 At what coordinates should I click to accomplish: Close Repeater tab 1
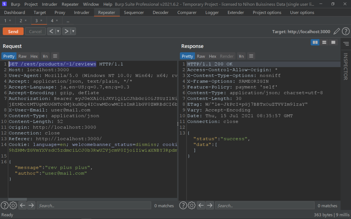coord(10,20)
